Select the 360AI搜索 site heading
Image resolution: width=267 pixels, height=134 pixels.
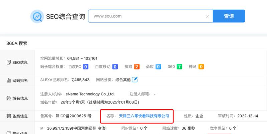(17, 43)
